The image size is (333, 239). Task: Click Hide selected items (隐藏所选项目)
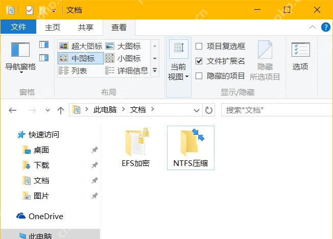tap(265, 61)
